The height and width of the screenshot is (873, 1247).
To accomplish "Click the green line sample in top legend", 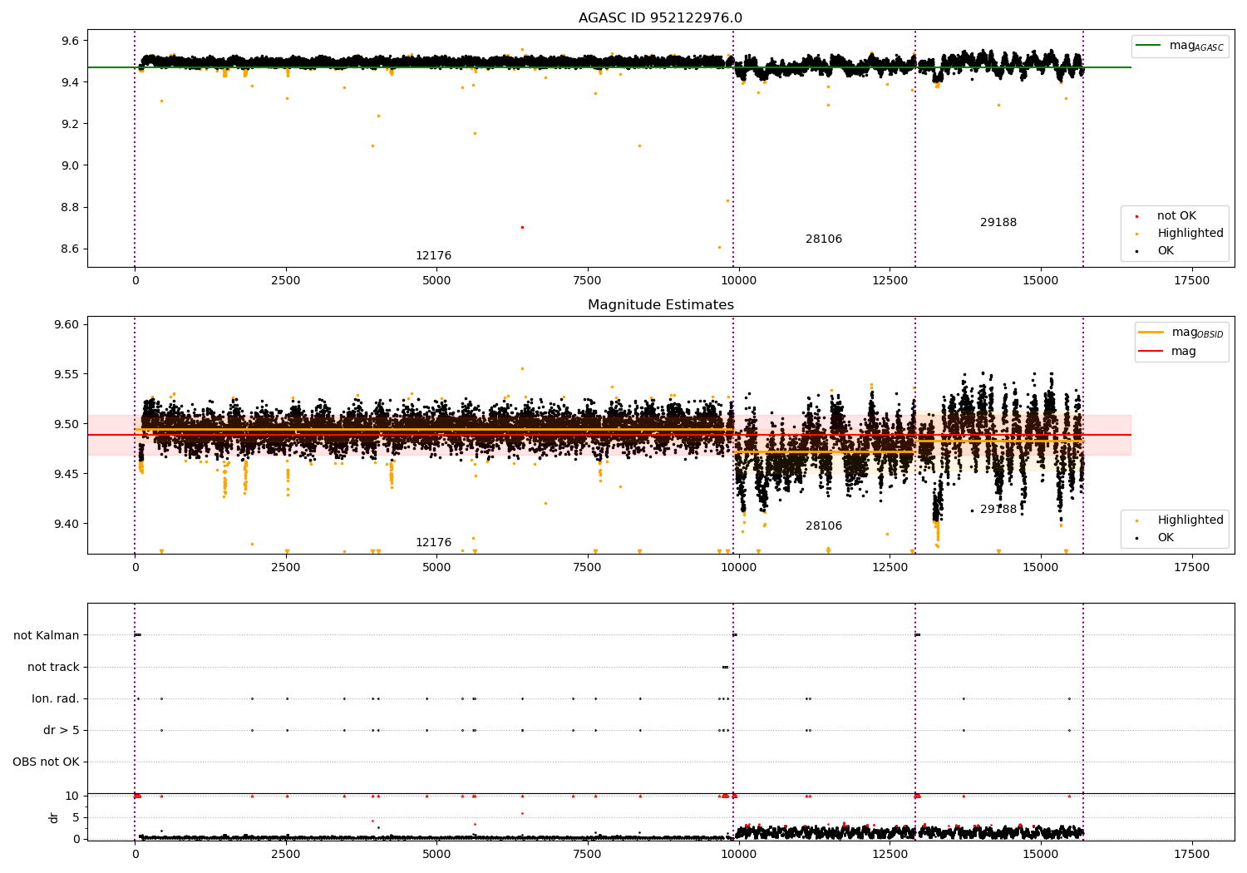I will (x=1150, y=45).
